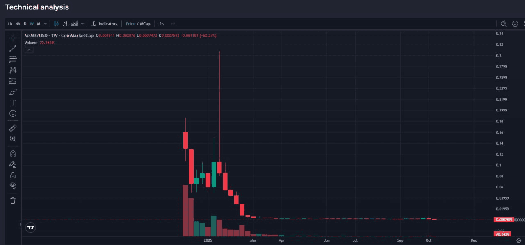Remove drawings with the trash icon

pos(13,200)
